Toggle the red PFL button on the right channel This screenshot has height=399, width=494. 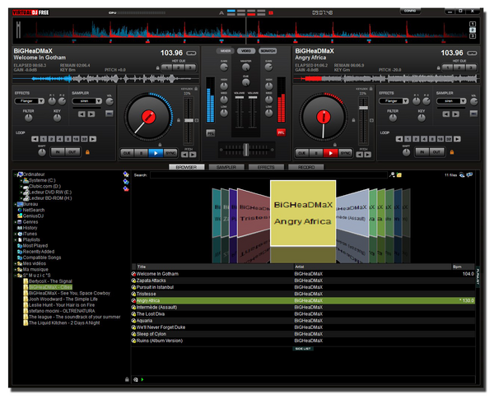coord(281,132)
